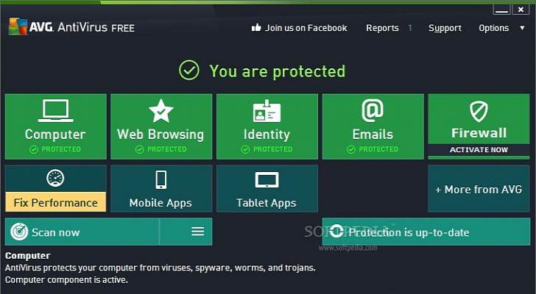This screenshot has height=294, width=536.
Task: Click the Tablet Apps tablet icon
Action: [267, 179]
